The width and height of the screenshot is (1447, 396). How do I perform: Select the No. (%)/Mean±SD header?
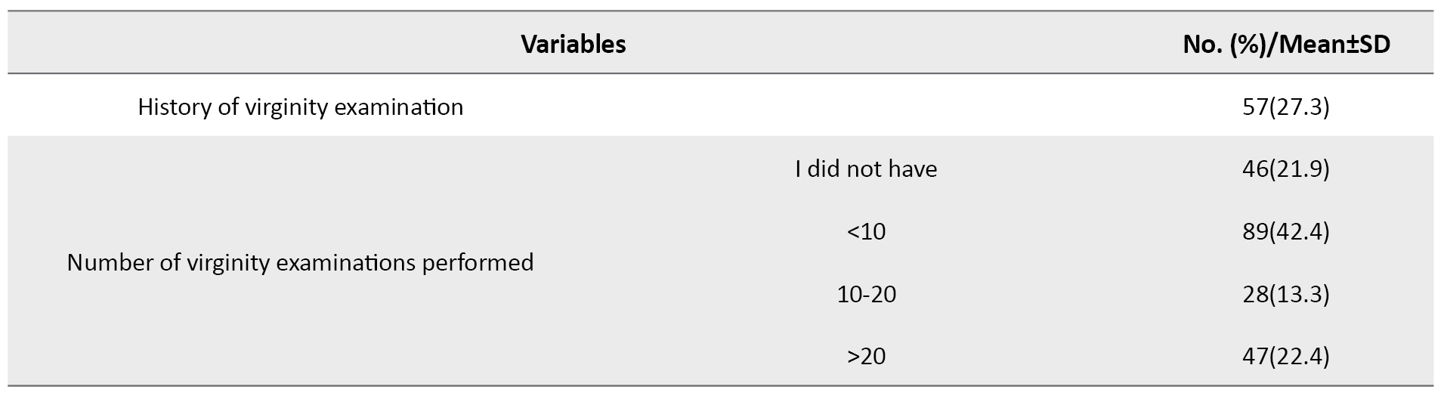coord(1286,45)
